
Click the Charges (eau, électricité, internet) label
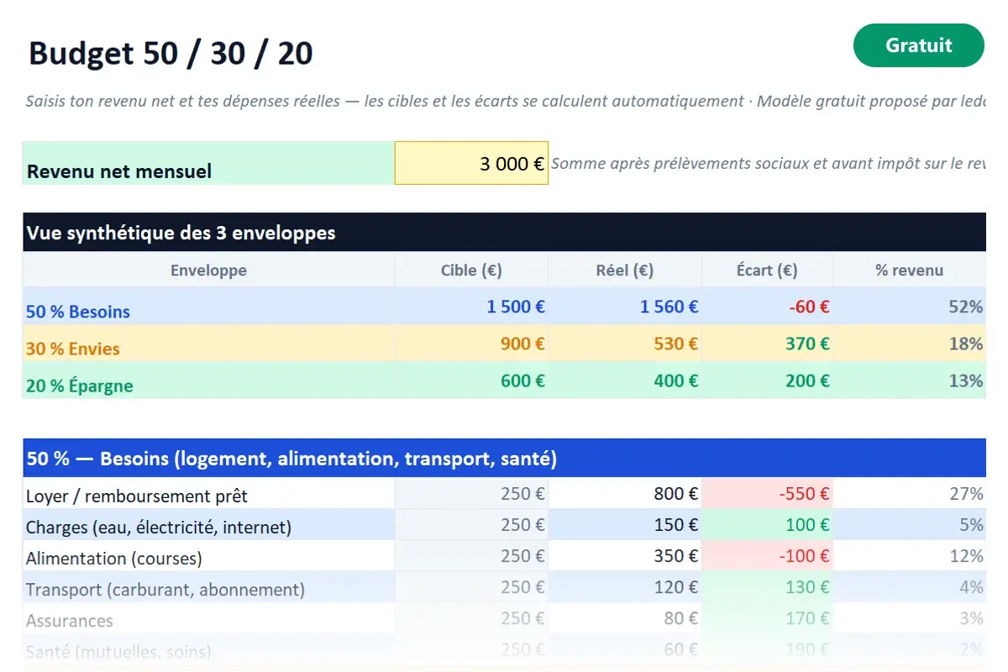[208, 525]
